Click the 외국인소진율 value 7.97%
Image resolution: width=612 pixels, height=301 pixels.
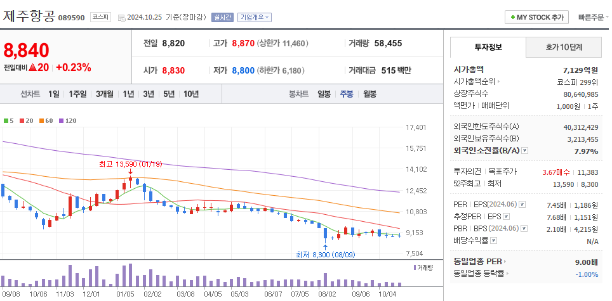586,151
